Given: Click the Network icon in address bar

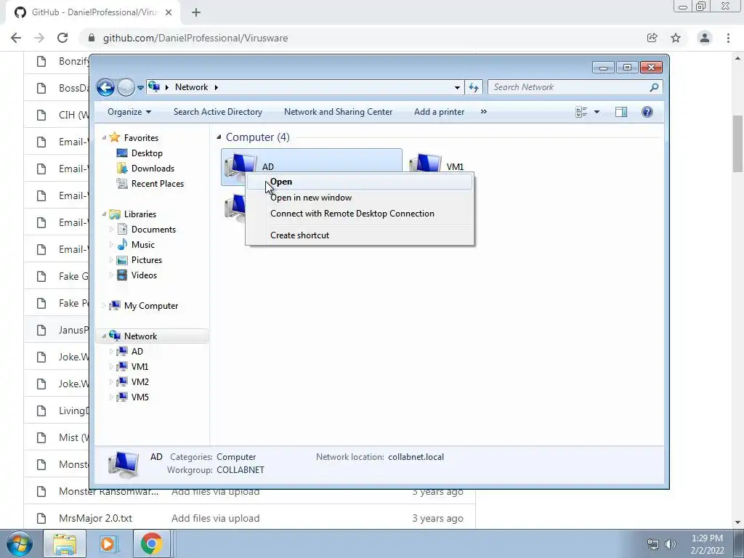Looking at the screenshot, I should pyautogui.click(x=154, y=87).
